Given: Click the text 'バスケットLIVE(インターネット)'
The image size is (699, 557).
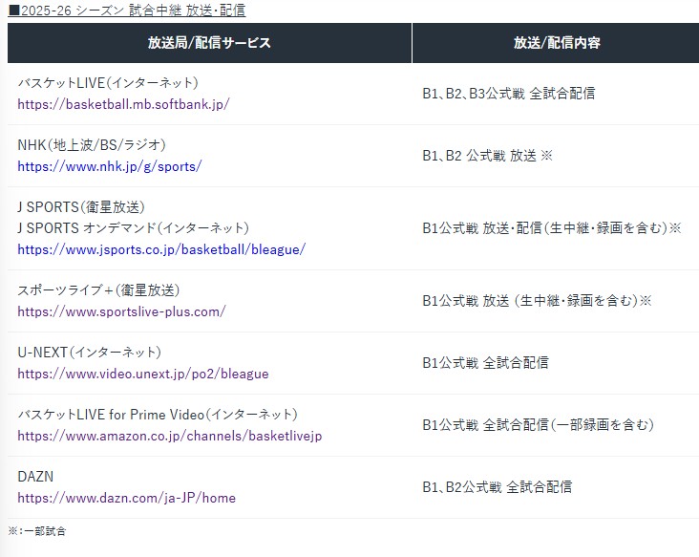Looking at the screenshot, I should pos(108,83).
